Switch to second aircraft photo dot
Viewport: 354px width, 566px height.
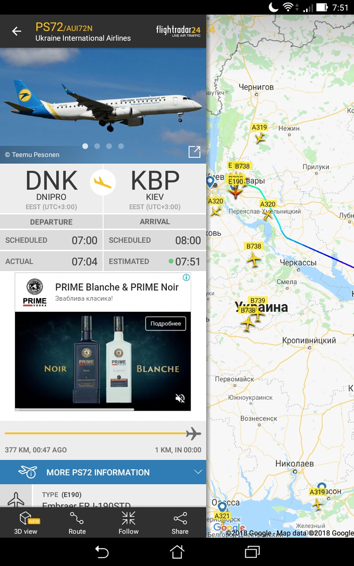[97, 146]
